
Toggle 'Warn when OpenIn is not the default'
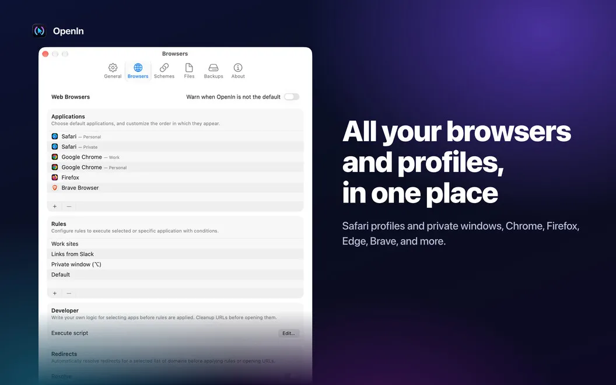point(292,97)
